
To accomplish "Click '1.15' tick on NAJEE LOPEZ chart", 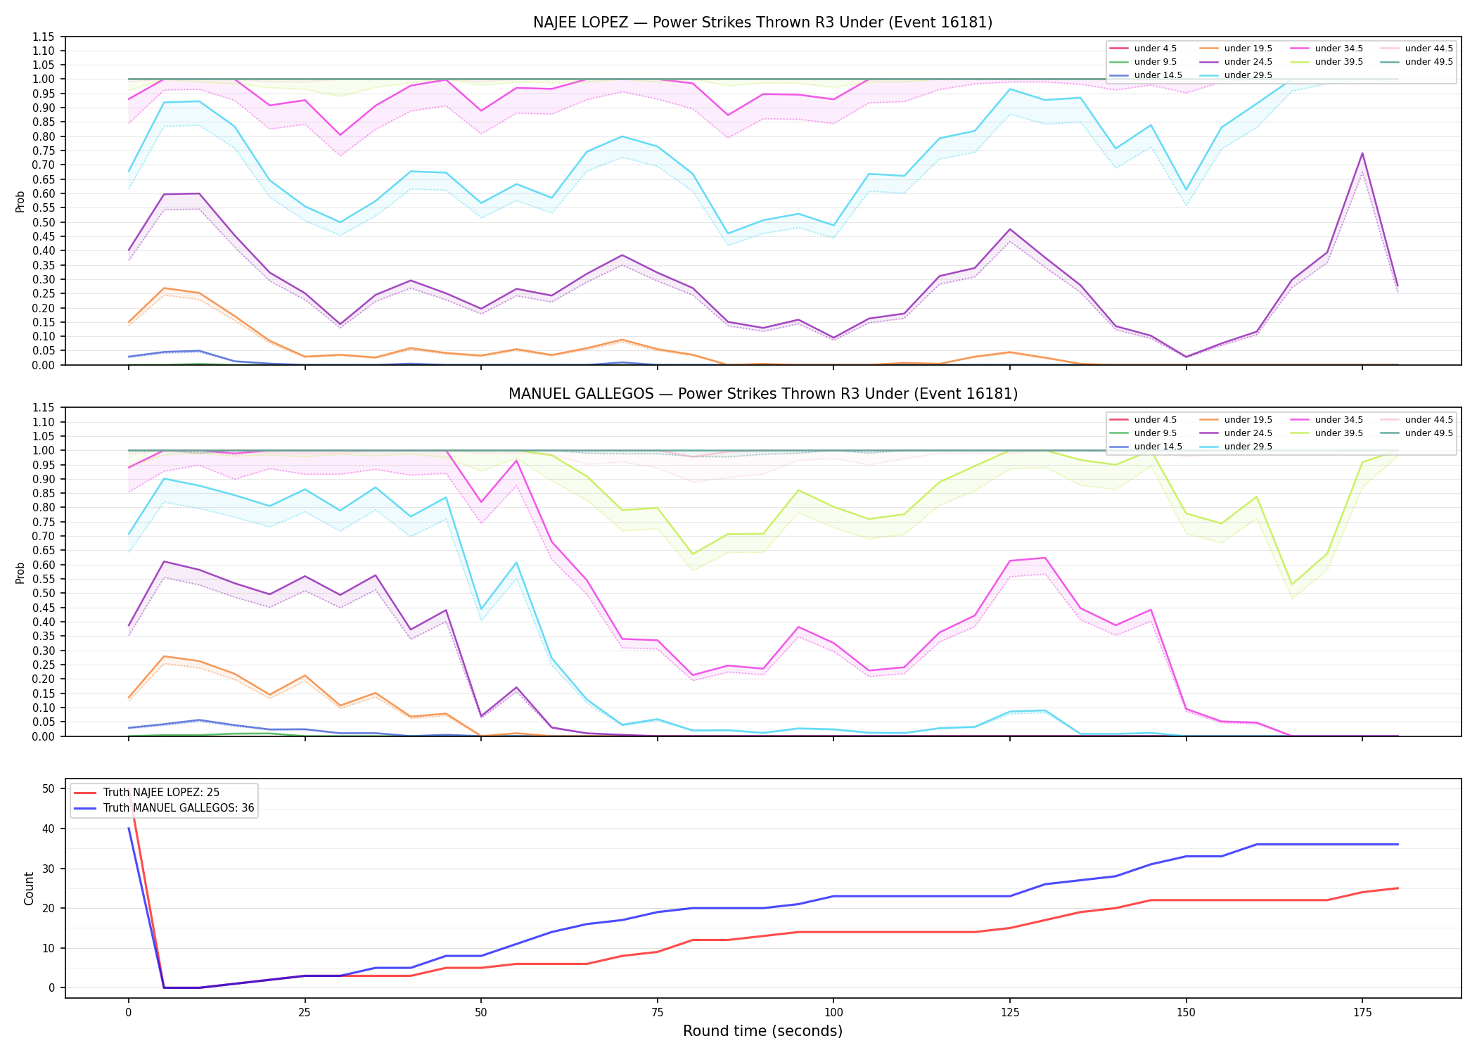I will click(x=43, y=37).
